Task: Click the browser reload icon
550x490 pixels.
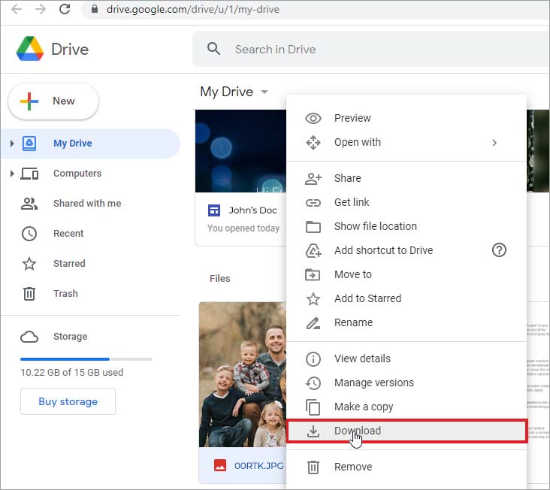Action: (x=65, y=9)
